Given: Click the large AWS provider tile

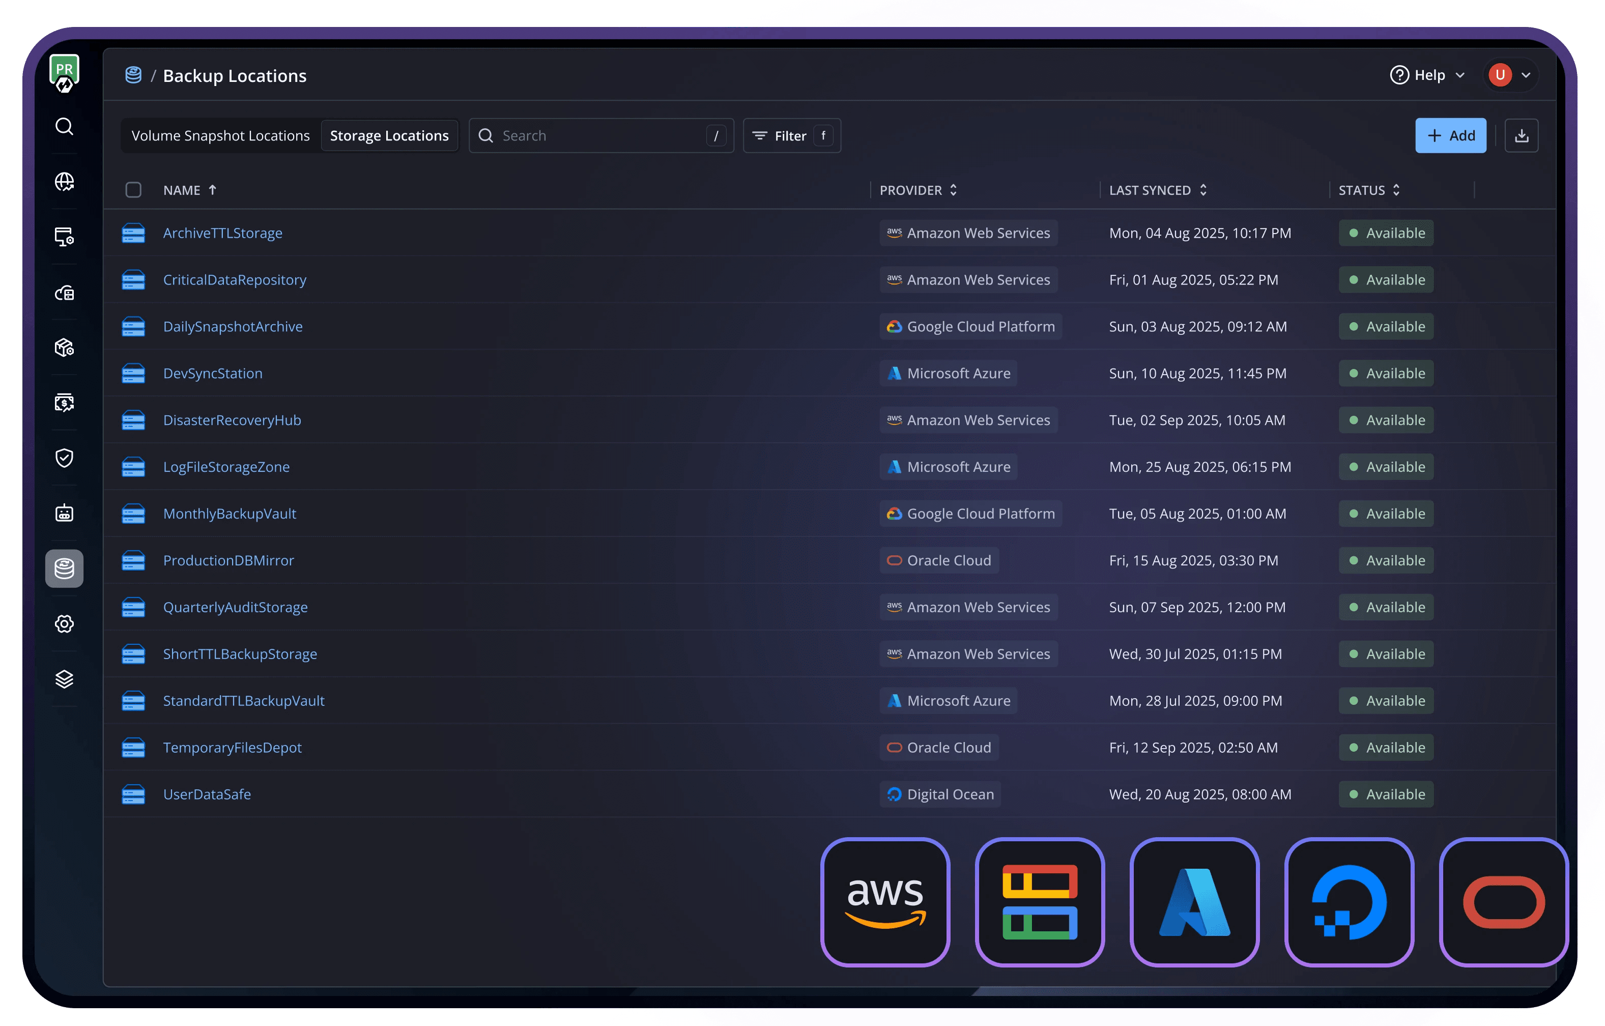Looking at the screenshot, I should click(x=885, y=902).
